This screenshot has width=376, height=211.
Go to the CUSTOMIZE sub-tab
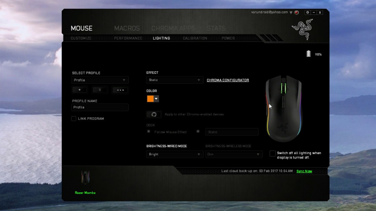tap(81, 38)
